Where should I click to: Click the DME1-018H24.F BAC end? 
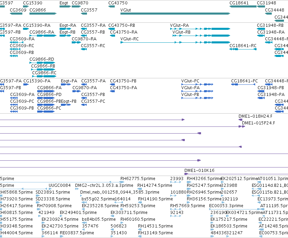pyautogui.click(x=240, y=120)
